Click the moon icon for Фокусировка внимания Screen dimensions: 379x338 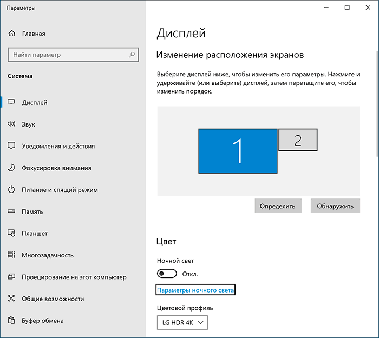point(12,168)
